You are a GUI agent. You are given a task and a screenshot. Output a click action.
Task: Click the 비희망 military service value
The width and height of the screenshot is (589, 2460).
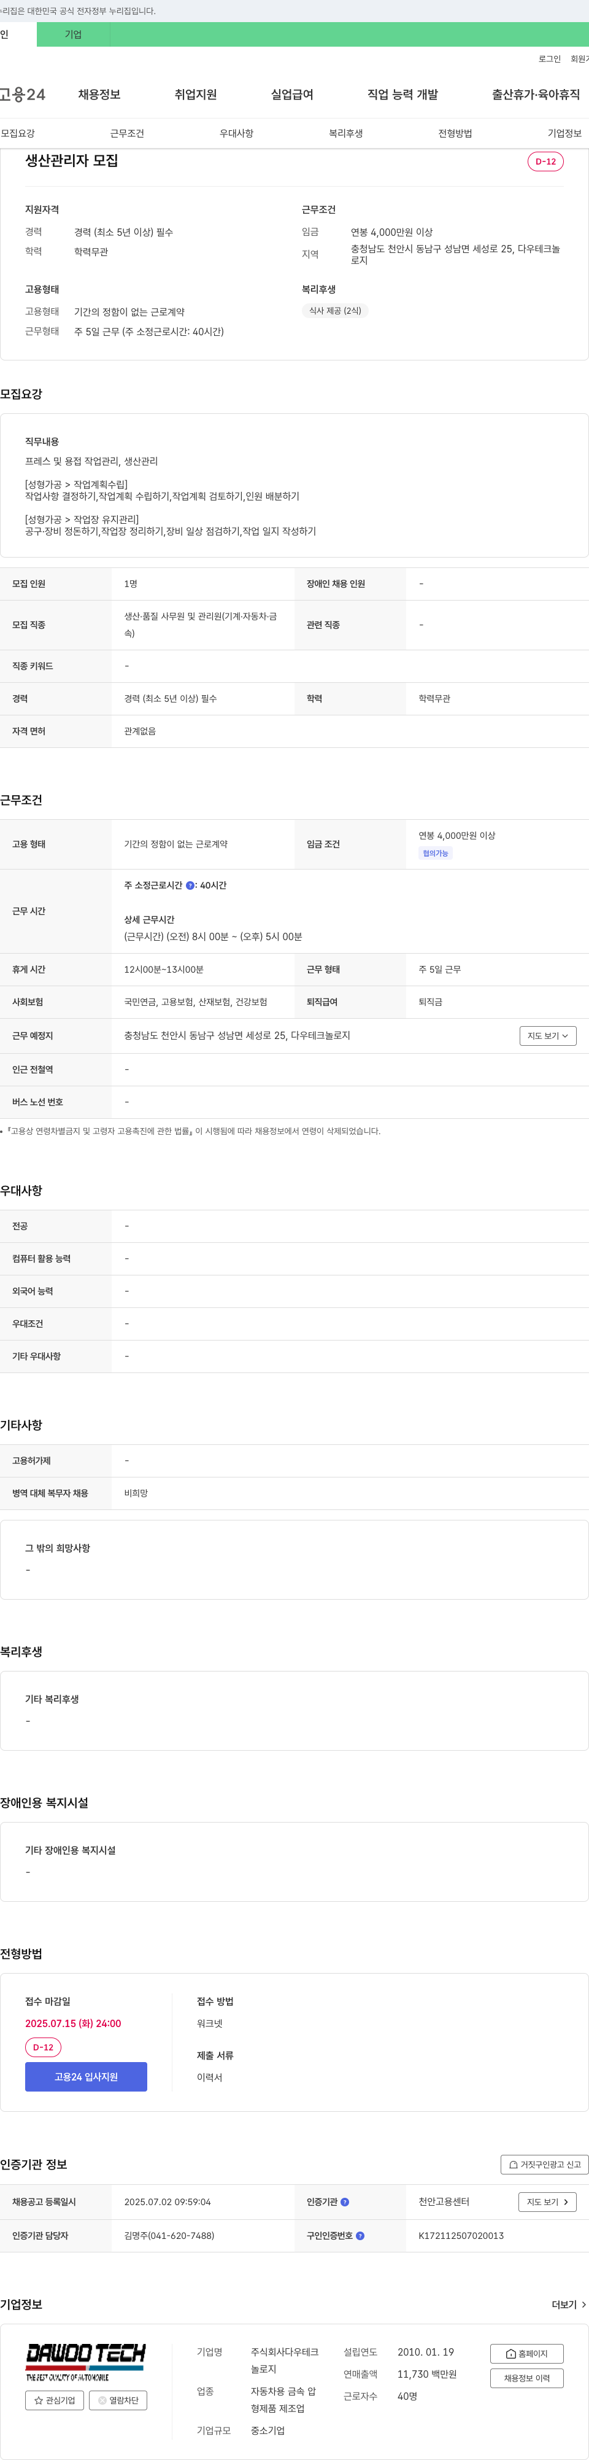136,1493
